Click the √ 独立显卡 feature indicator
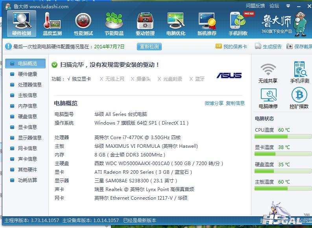Screen dimensions: 312x228 [x=79, y=79]
